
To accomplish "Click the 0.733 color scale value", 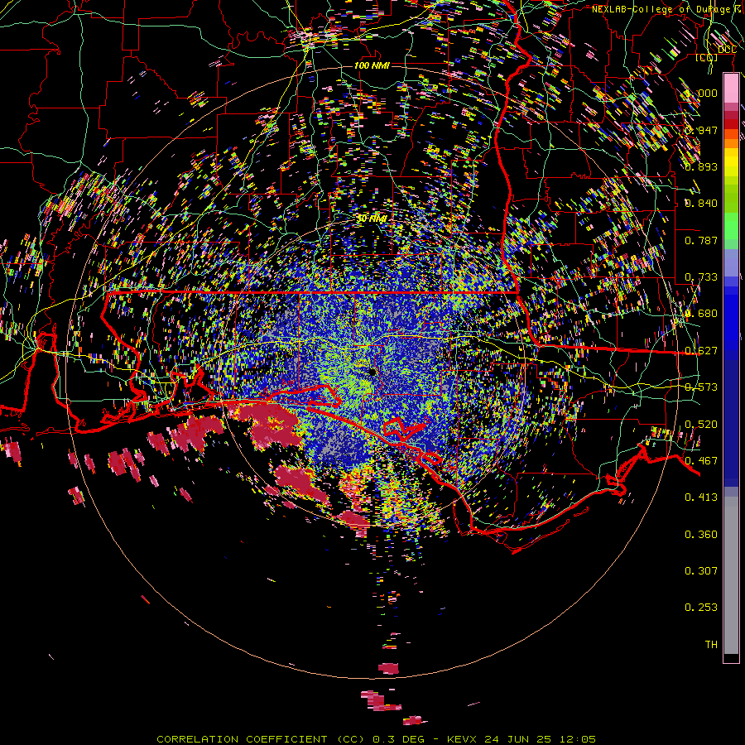I will pos(701,277).
